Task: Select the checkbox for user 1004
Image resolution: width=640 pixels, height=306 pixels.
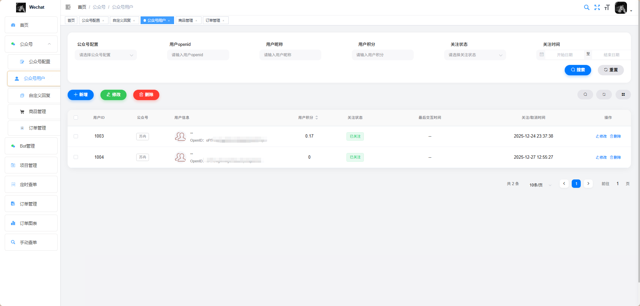Action: 76,157
